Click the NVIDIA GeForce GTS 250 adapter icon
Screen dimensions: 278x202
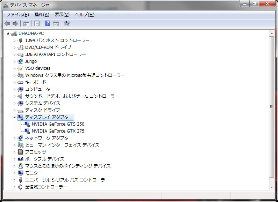coord(27,124)
